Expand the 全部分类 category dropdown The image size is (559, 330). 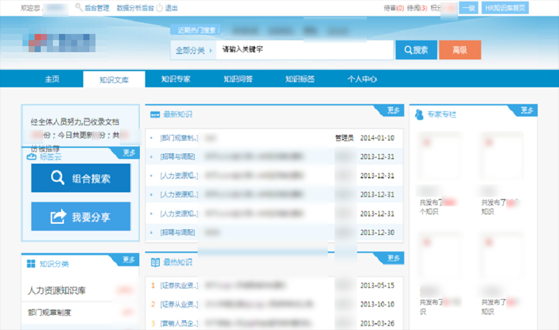pos(193,50)
